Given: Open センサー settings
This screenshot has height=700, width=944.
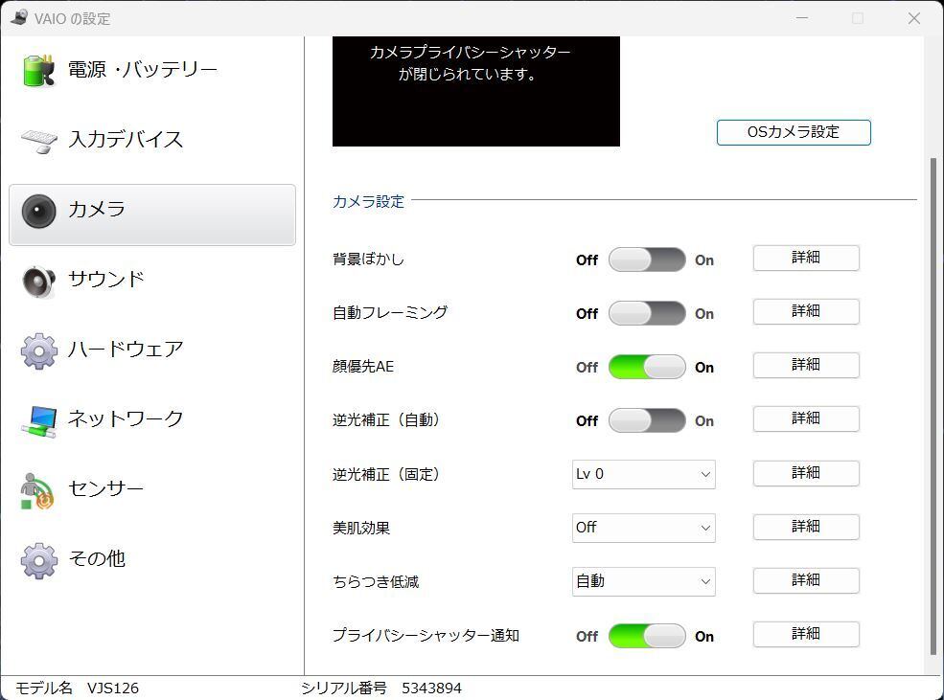Looking at the screenshot, I should (152, 489).
